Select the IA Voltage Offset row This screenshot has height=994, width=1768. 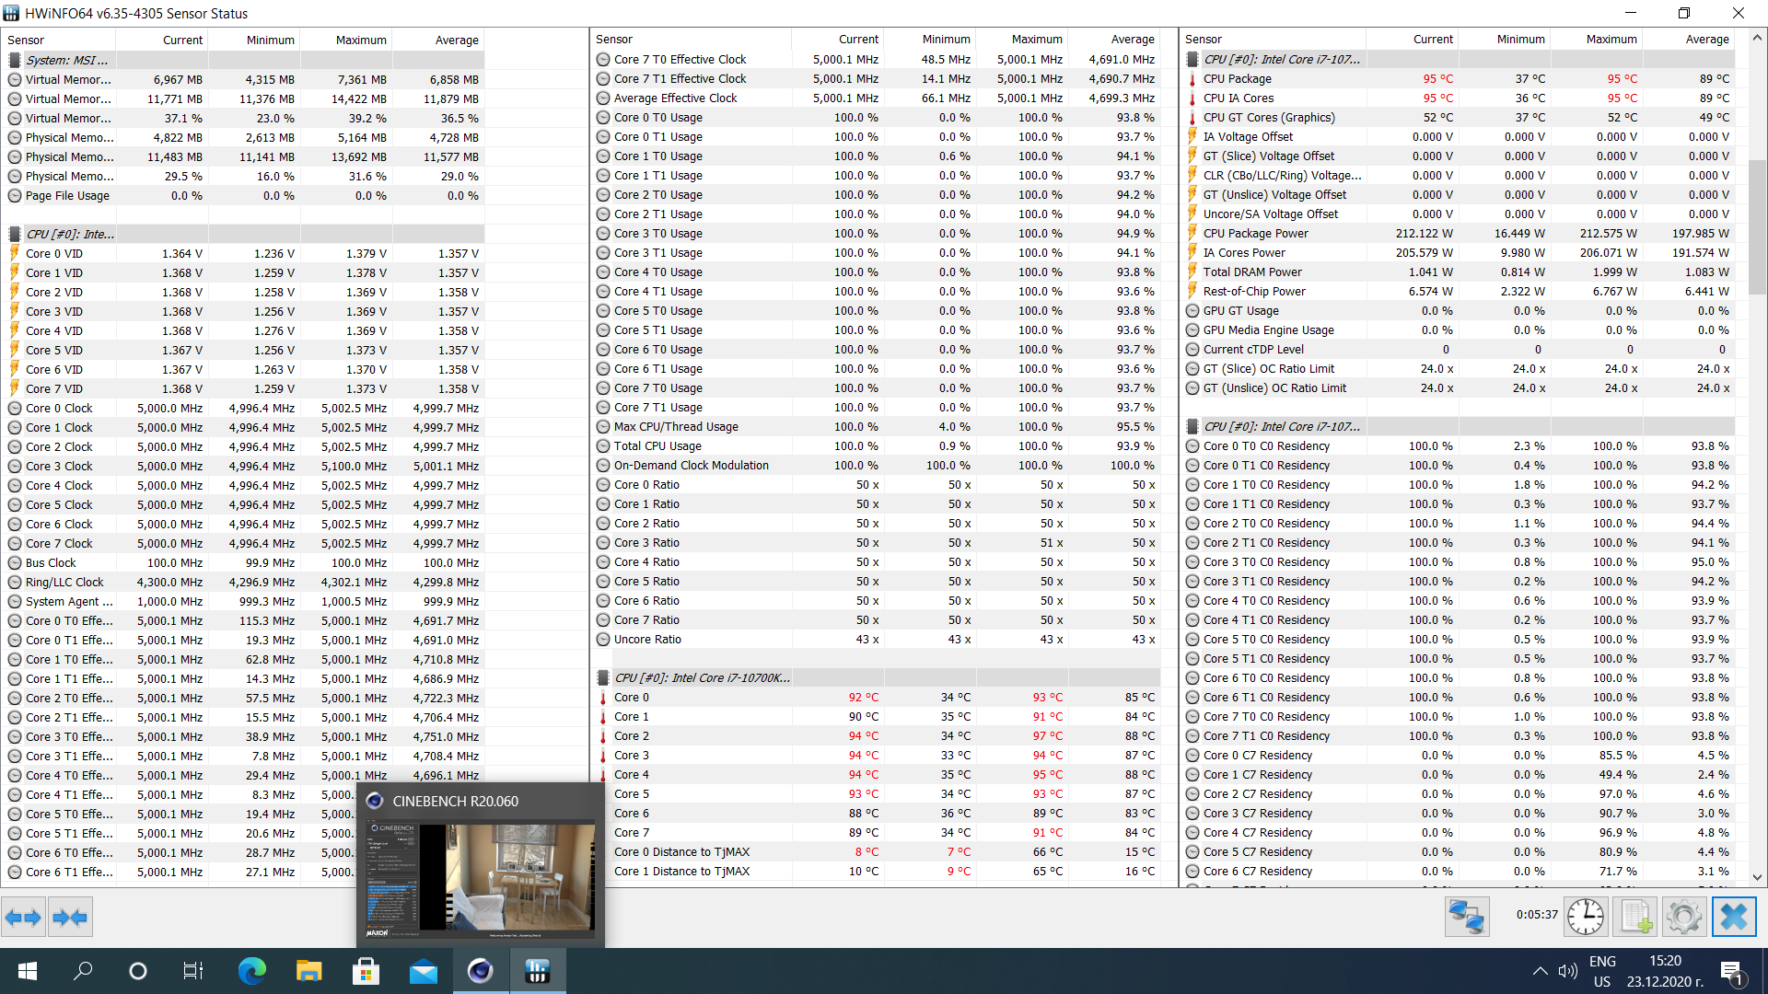click(x=1459, y=136)
